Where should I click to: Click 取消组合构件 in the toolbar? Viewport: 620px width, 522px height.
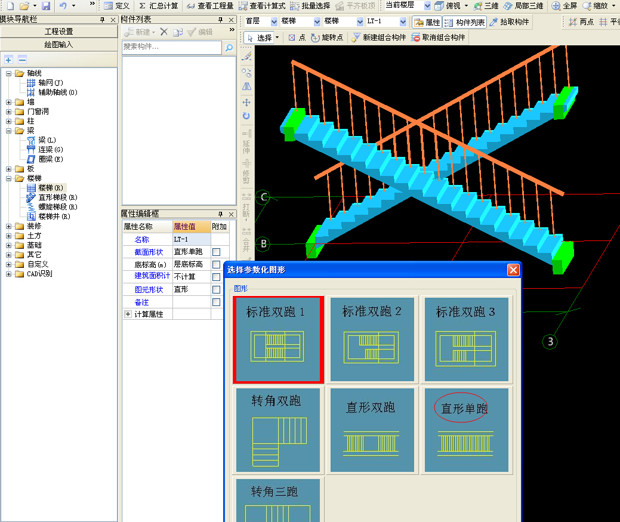click(x=438, y=38)
